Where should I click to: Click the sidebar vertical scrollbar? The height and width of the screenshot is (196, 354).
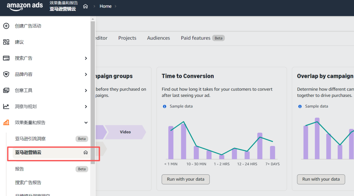[93, 92]
